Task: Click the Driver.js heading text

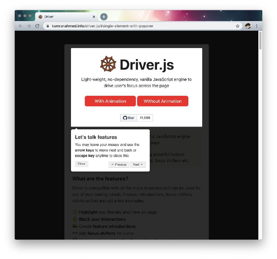Action: pos(147,65)
